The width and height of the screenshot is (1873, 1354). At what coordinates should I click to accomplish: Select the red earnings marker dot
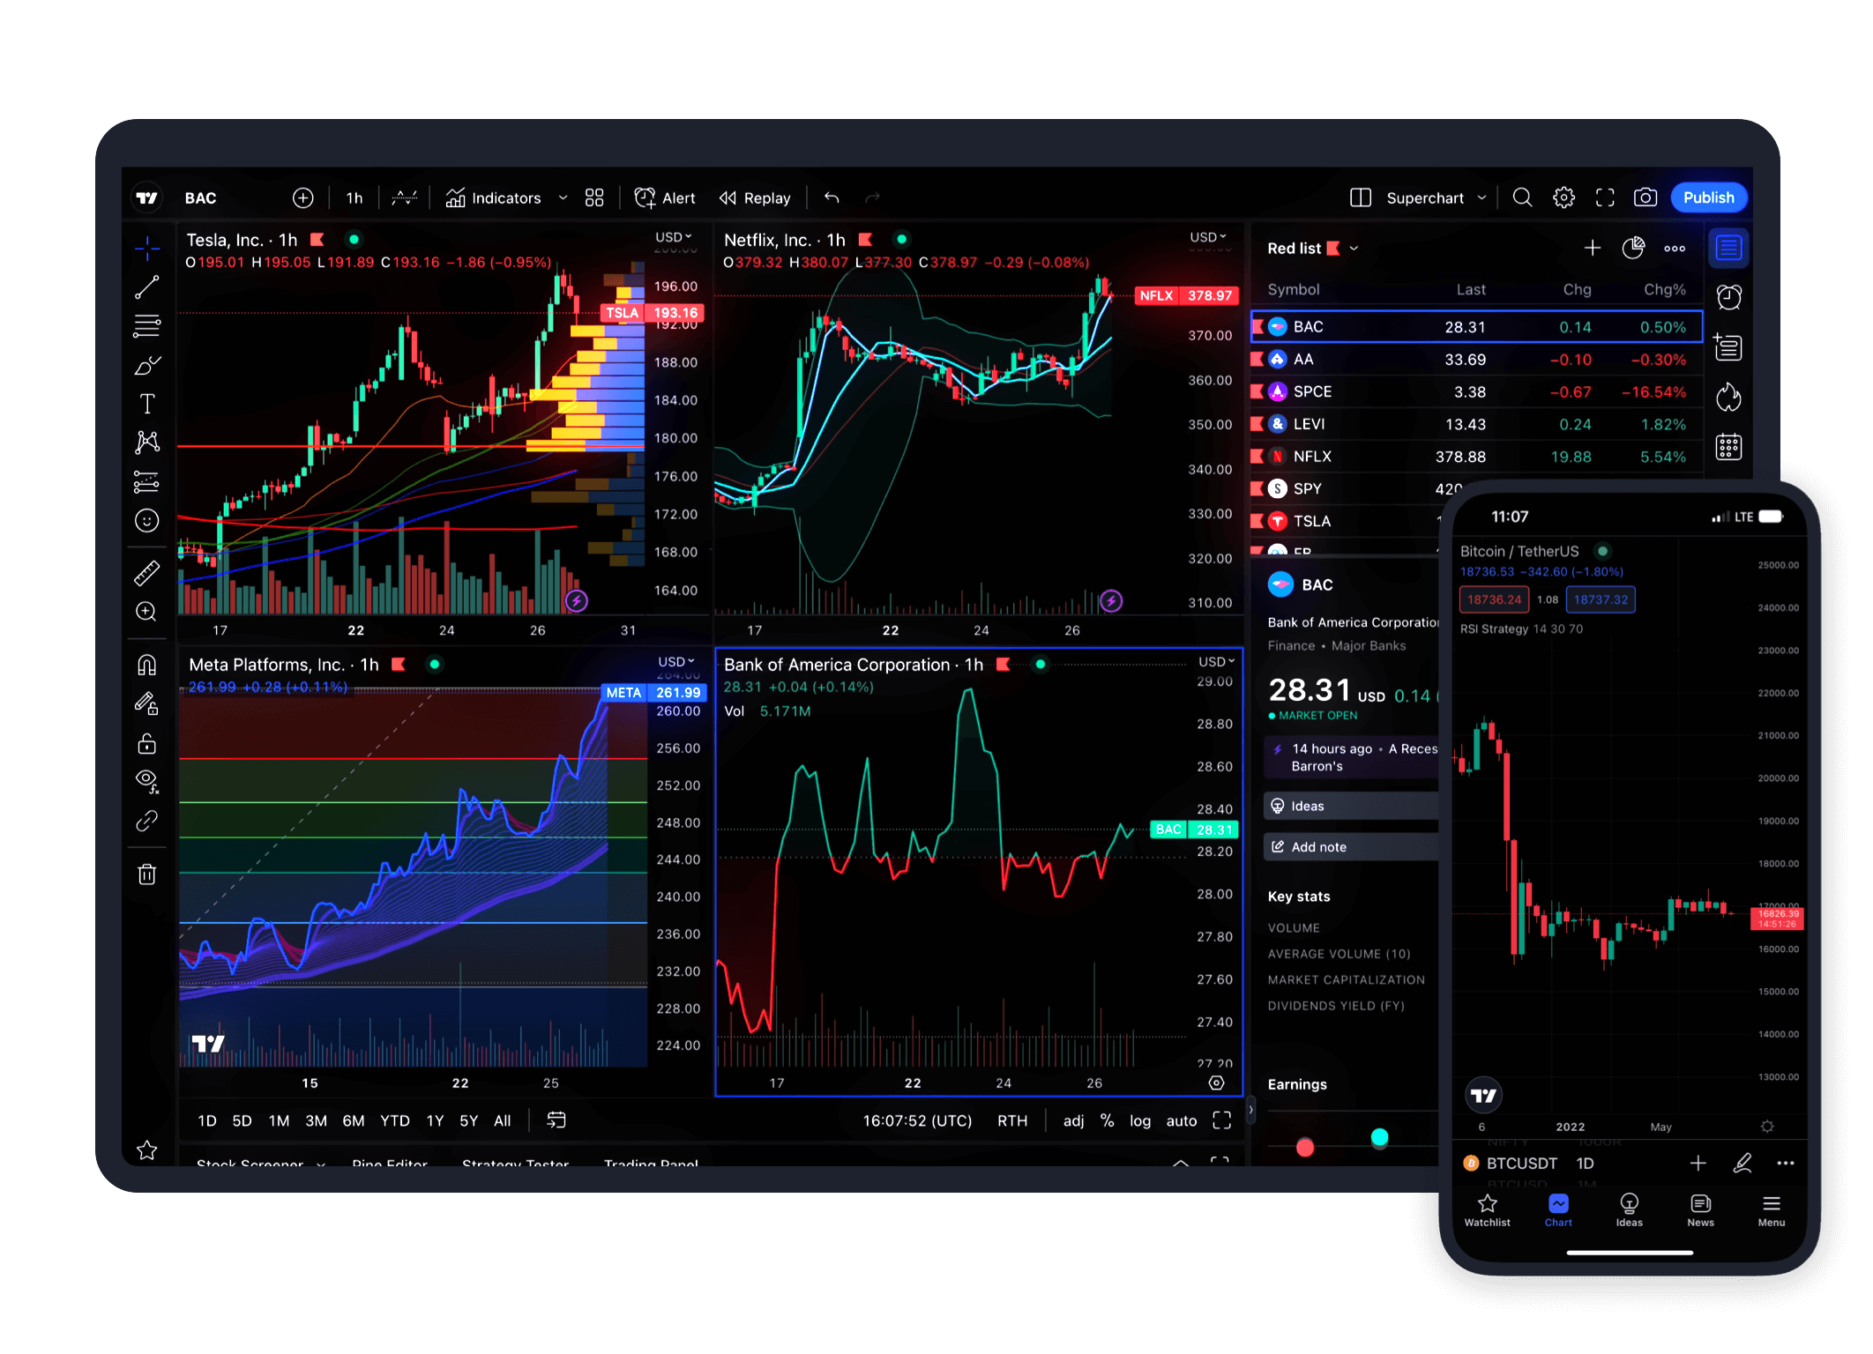click(1304, 1148)
